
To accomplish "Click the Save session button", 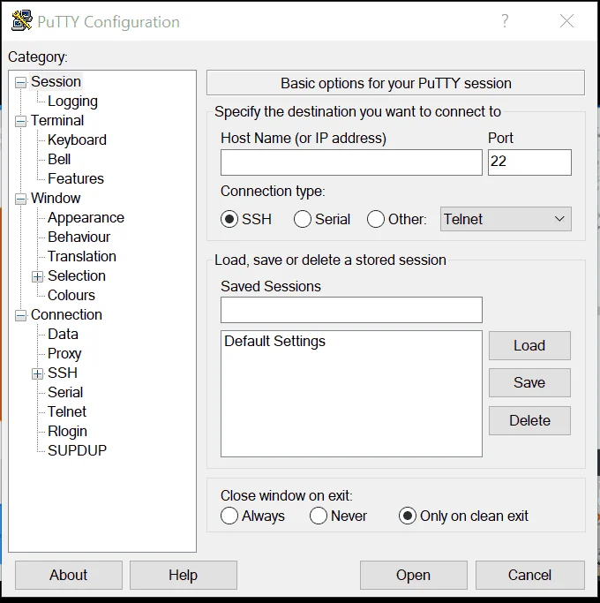I will [529, 382].
